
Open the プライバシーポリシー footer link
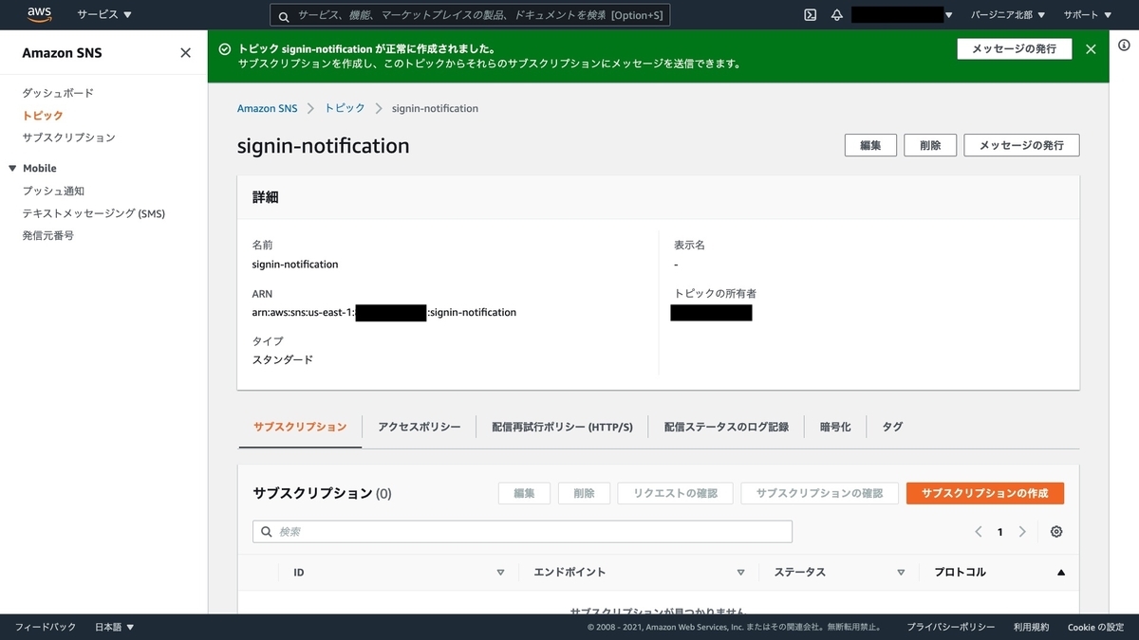(951, 628)
